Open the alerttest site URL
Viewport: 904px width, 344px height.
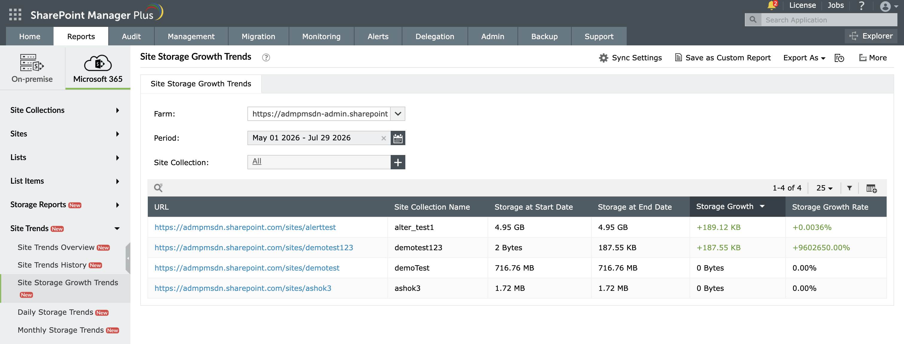(x=245, y=227)
